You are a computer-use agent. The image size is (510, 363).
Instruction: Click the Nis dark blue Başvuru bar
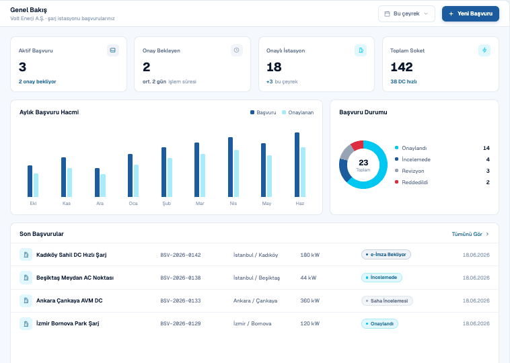click(230, 167)
